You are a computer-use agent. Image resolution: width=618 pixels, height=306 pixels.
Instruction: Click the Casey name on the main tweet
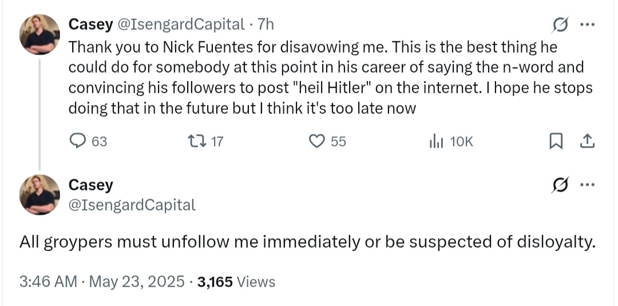pyautogui.click(x=90, y=185)
